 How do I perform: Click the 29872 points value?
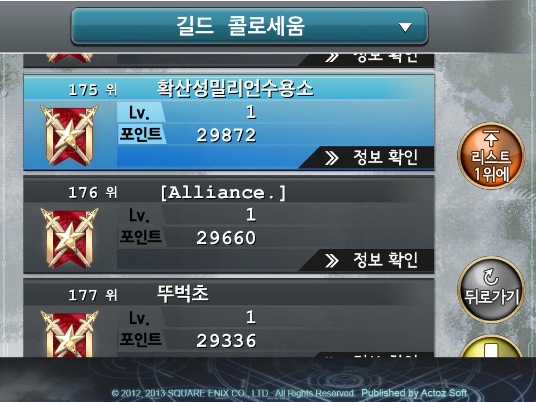click(226, 135)
